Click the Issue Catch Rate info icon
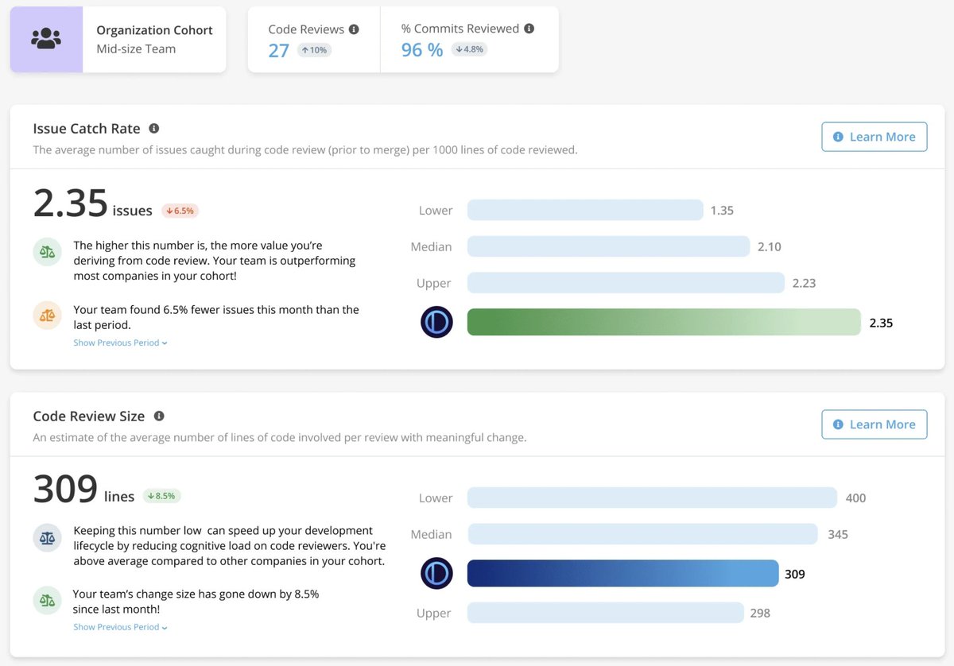 154,128
